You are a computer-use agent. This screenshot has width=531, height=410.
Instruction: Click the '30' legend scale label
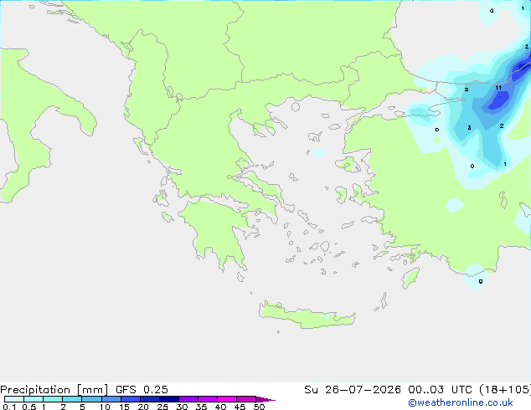[x=182, y=407]
